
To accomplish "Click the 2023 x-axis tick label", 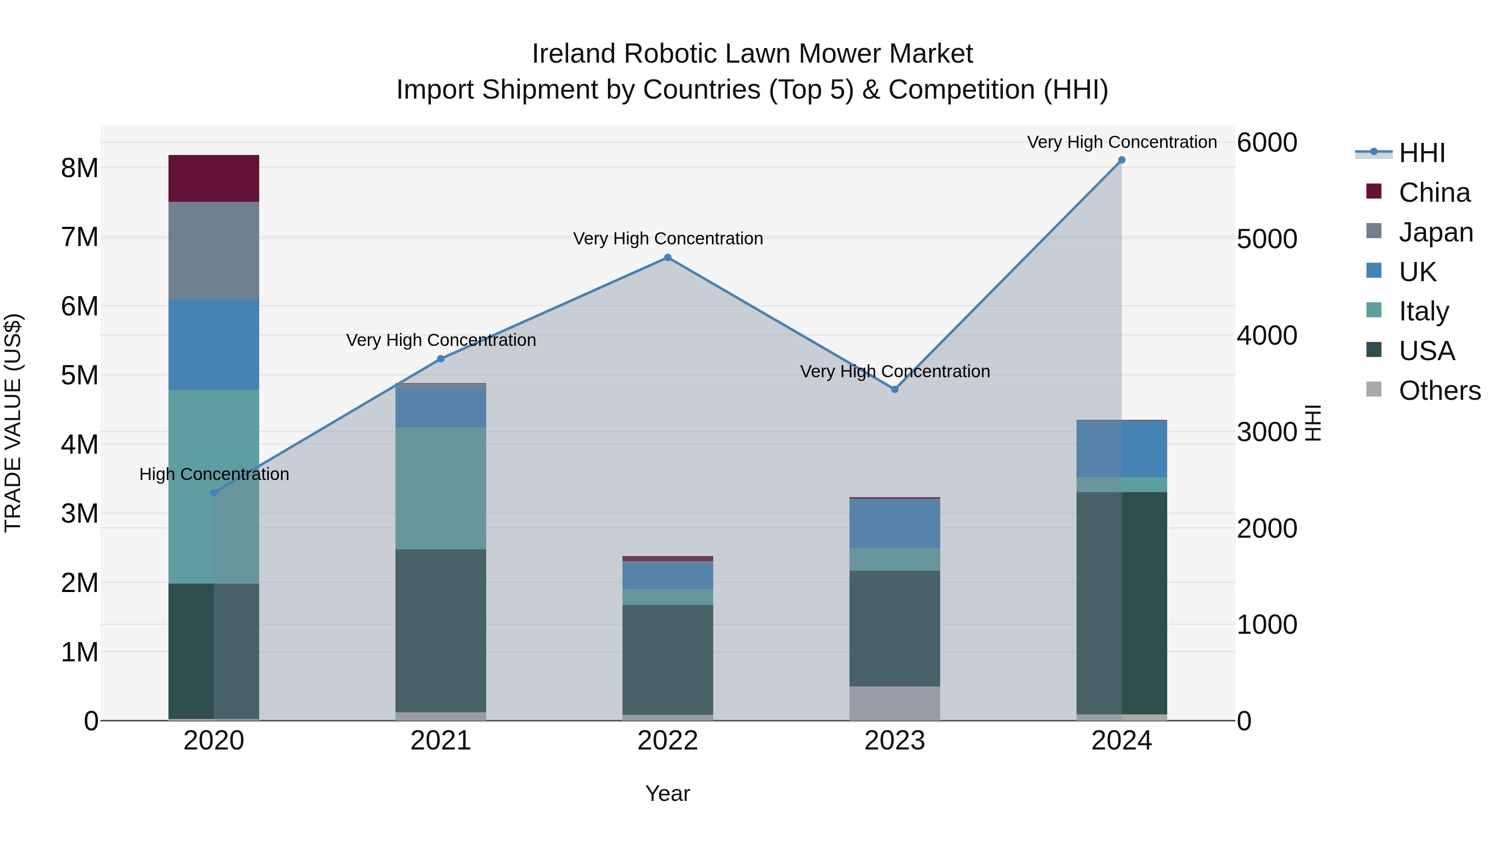I will point(895,741).
